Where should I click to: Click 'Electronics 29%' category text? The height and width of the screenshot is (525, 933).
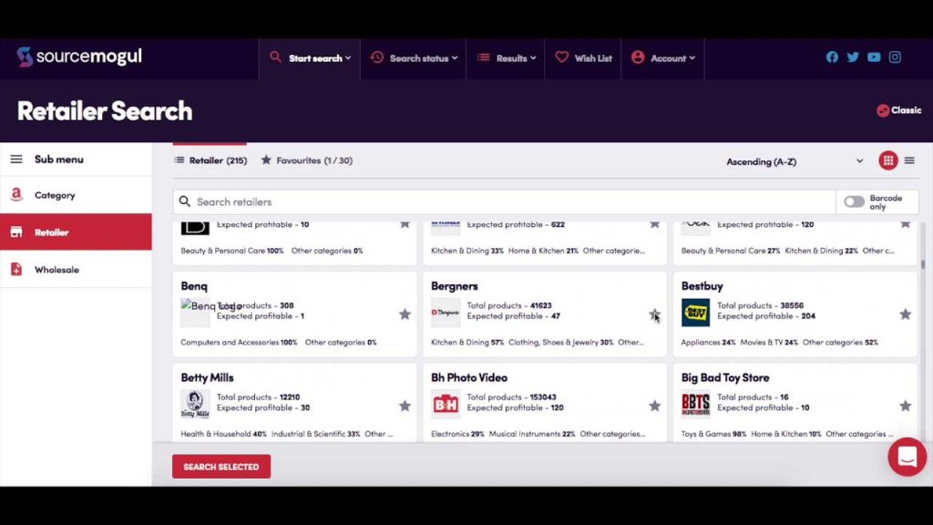click(457, 434)
